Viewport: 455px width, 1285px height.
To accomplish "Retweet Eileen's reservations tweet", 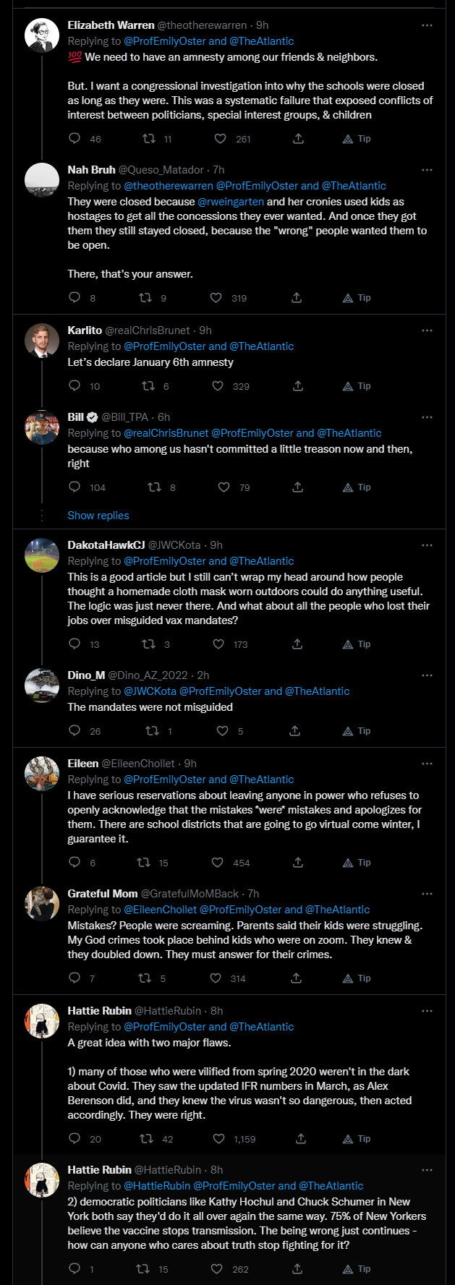I will click(x=144, y=862).
